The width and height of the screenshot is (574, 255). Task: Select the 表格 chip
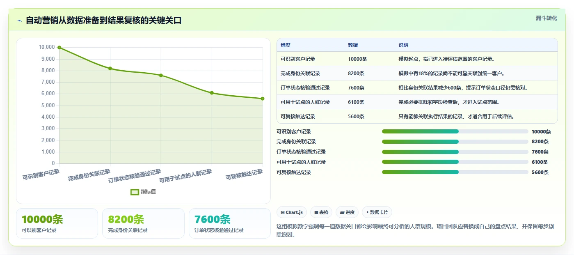click(321, 212)
